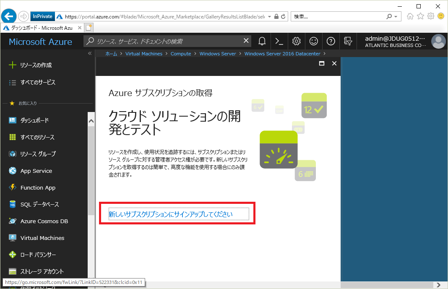Viewport: 448px width, 289px height.
Task: Click the browser 検索 search field
Action: click(339, 16)
